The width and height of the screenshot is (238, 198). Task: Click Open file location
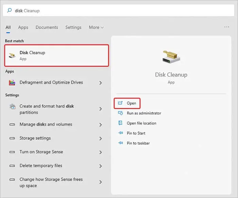[141, 123]
